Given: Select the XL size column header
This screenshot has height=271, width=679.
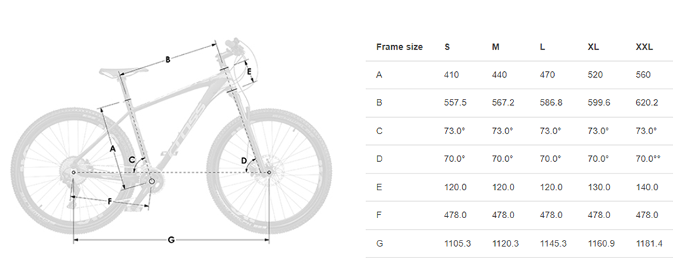Looking at the screenshot, I should coord(593,47).
